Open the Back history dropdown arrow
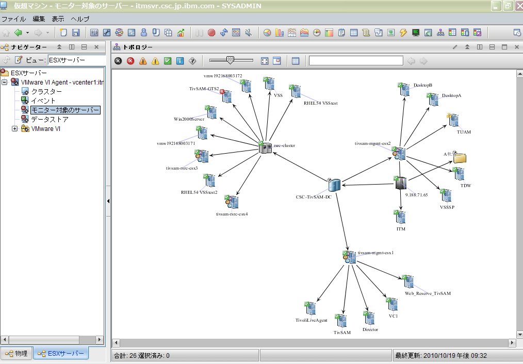The height and width of the screenshot is (364, 523). tap(28, 32)
